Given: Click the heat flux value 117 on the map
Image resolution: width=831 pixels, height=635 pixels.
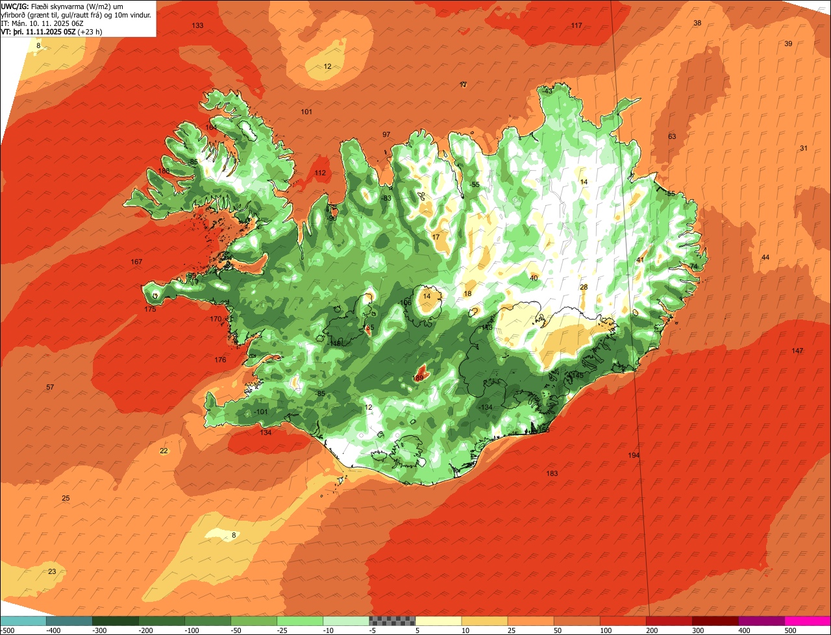Looking at the screenshot, I should coord(577,25).
